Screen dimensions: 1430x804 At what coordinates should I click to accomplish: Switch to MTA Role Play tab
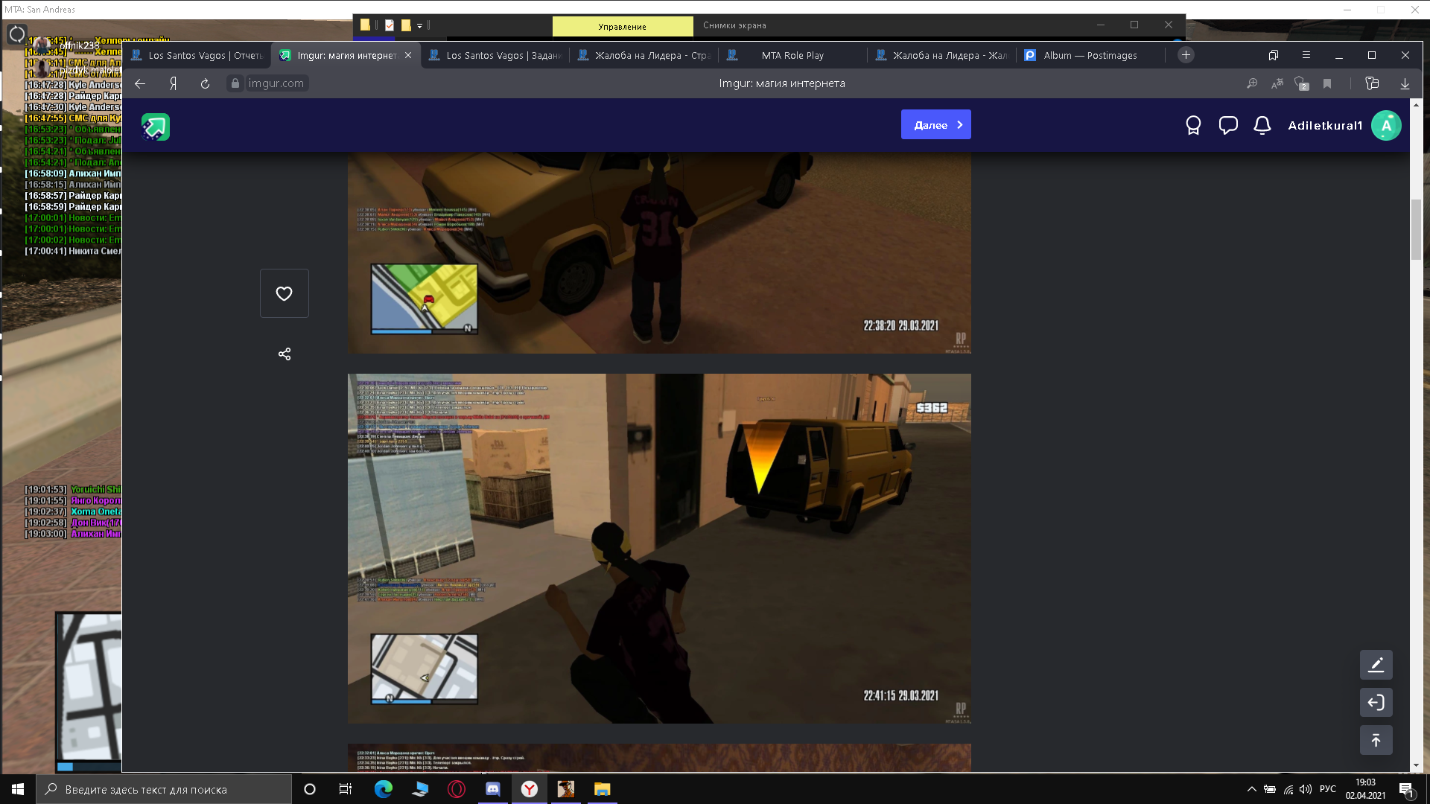pos(792,55)
